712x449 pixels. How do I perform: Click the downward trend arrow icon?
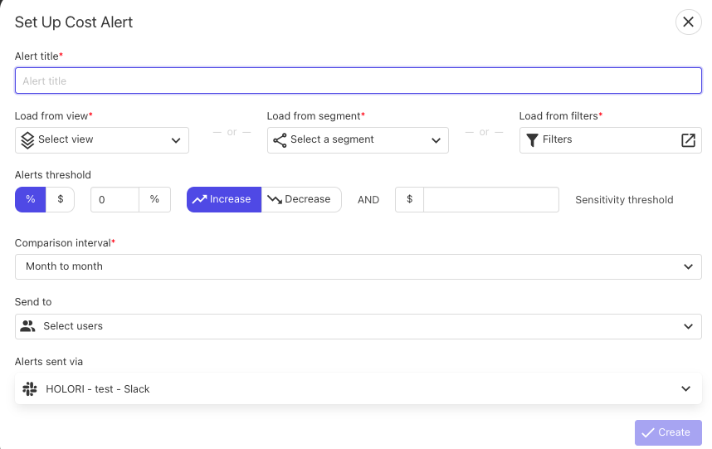click(x=275, y=199)
